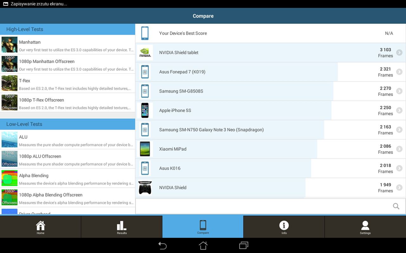Screen dimensions: 406x253
Task: Click the Alpha Blending test thumbnail
Action: click(10, 178)
